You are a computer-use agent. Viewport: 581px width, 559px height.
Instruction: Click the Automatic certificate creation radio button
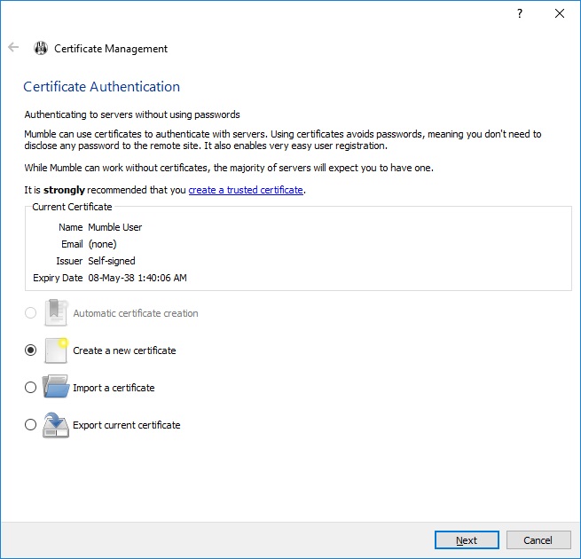click(x=31, y=313)
